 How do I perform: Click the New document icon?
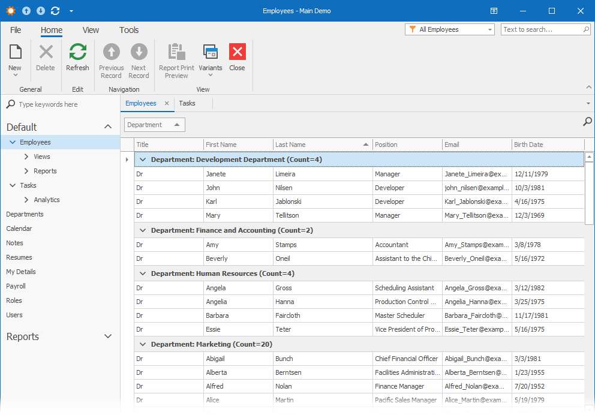click(x=15, y=52)
